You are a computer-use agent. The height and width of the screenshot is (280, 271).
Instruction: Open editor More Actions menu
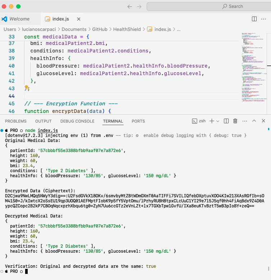pos(263,19)
